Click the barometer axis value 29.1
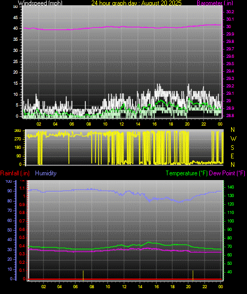Image resolution: width=247 pixels, height=294 pixels. tap(230, 93)
